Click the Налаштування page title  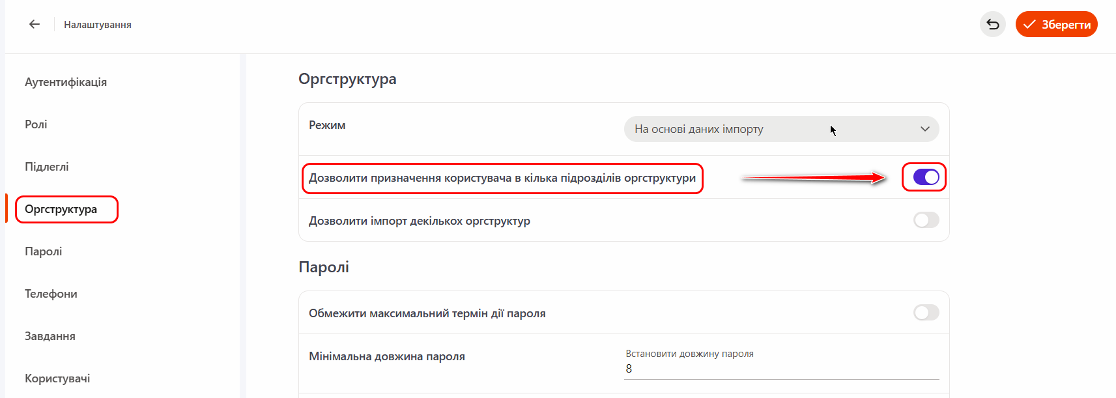(98, 25)
